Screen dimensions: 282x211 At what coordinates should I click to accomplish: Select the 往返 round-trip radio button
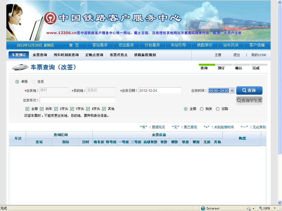(33, 82)
